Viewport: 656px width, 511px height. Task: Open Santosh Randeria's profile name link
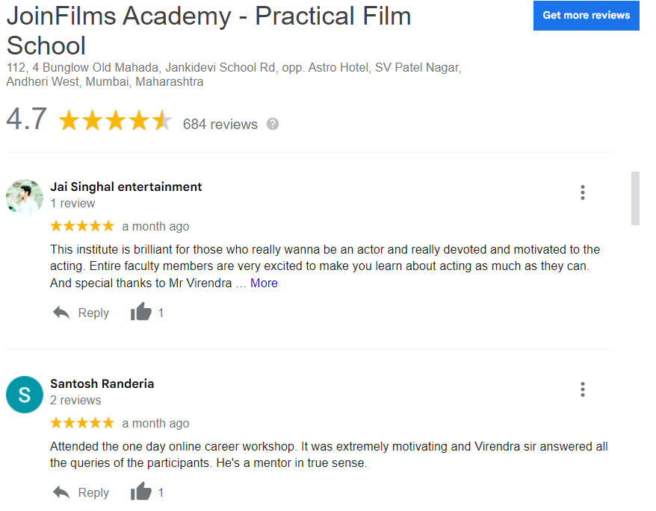point(102,383)
